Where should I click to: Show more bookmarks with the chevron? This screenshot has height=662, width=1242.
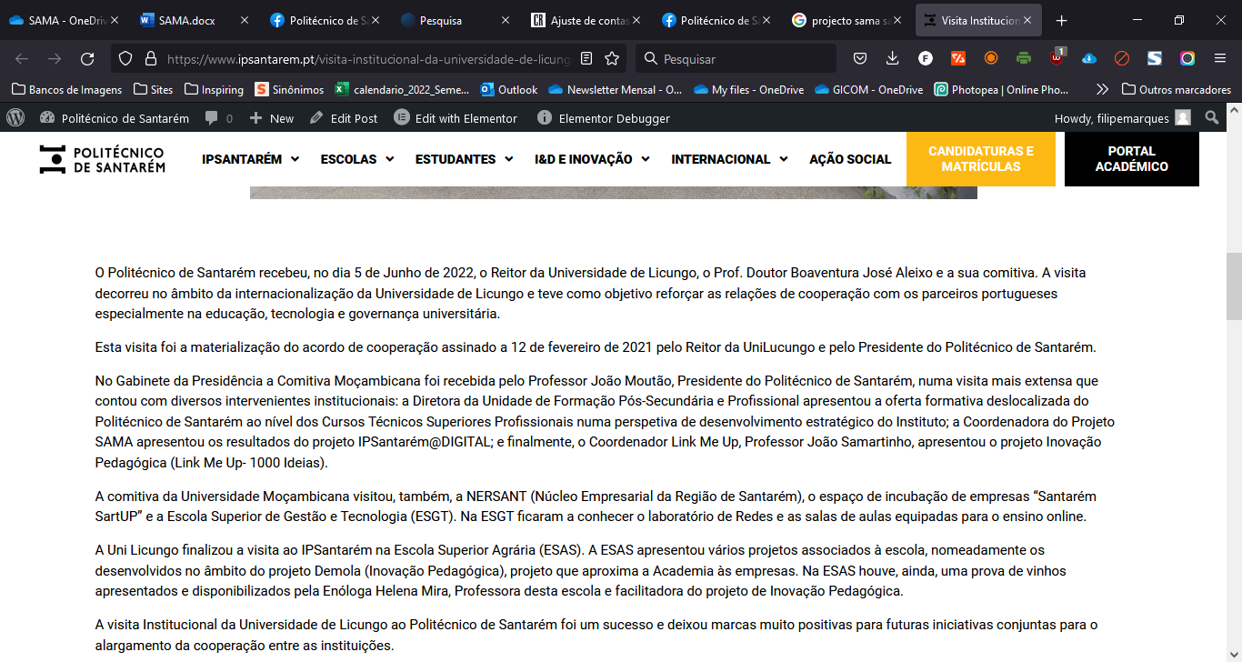(1102, 89)
